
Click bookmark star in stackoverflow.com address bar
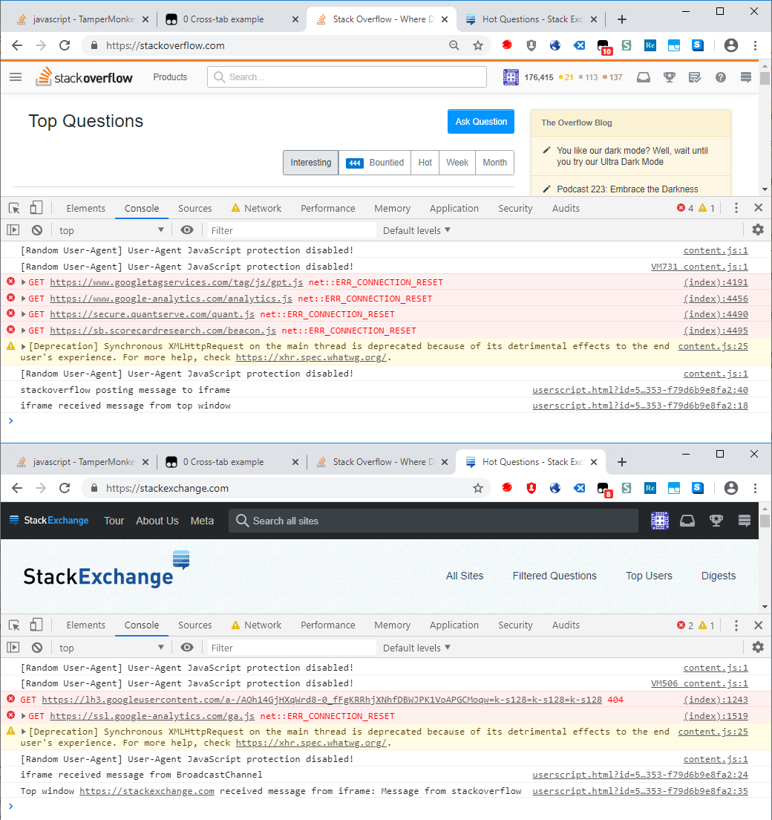[x=478, y=45]
